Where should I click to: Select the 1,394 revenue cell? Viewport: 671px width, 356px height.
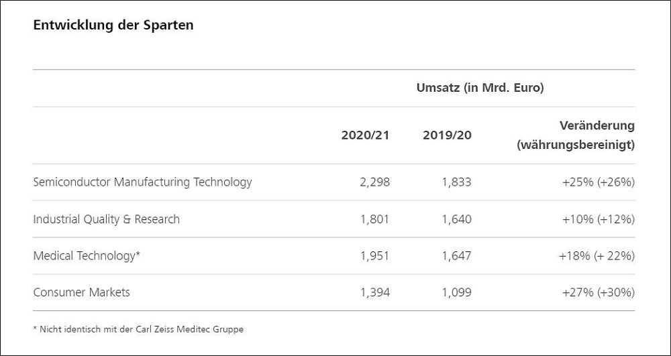tap(374, 292)
